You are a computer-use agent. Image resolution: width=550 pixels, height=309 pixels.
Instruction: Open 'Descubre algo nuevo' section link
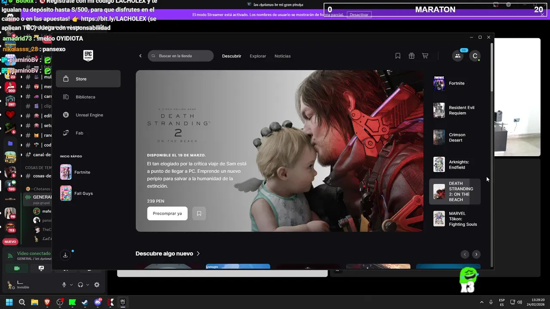tap(168, 254)
